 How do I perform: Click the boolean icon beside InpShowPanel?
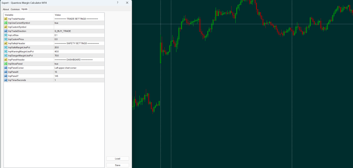click(6, 64)
